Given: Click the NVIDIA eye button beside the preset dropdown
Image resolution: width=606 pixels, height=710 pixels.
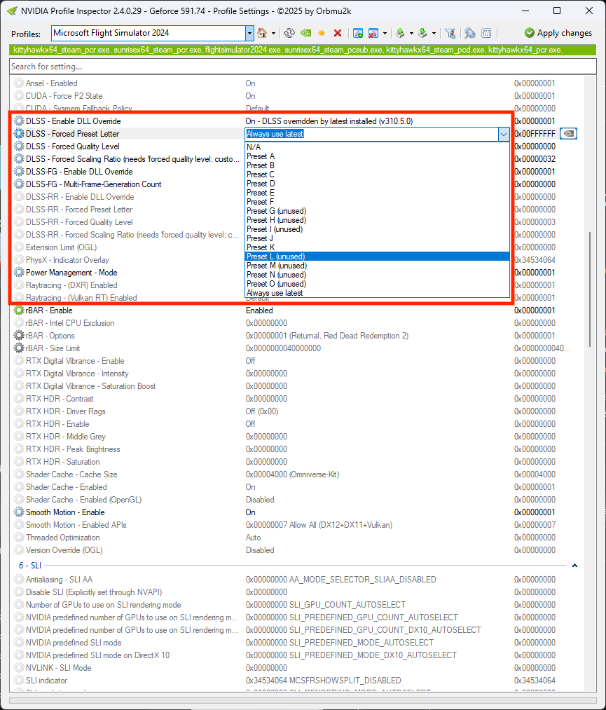Looking at the screenshot, I should point(568,133).
